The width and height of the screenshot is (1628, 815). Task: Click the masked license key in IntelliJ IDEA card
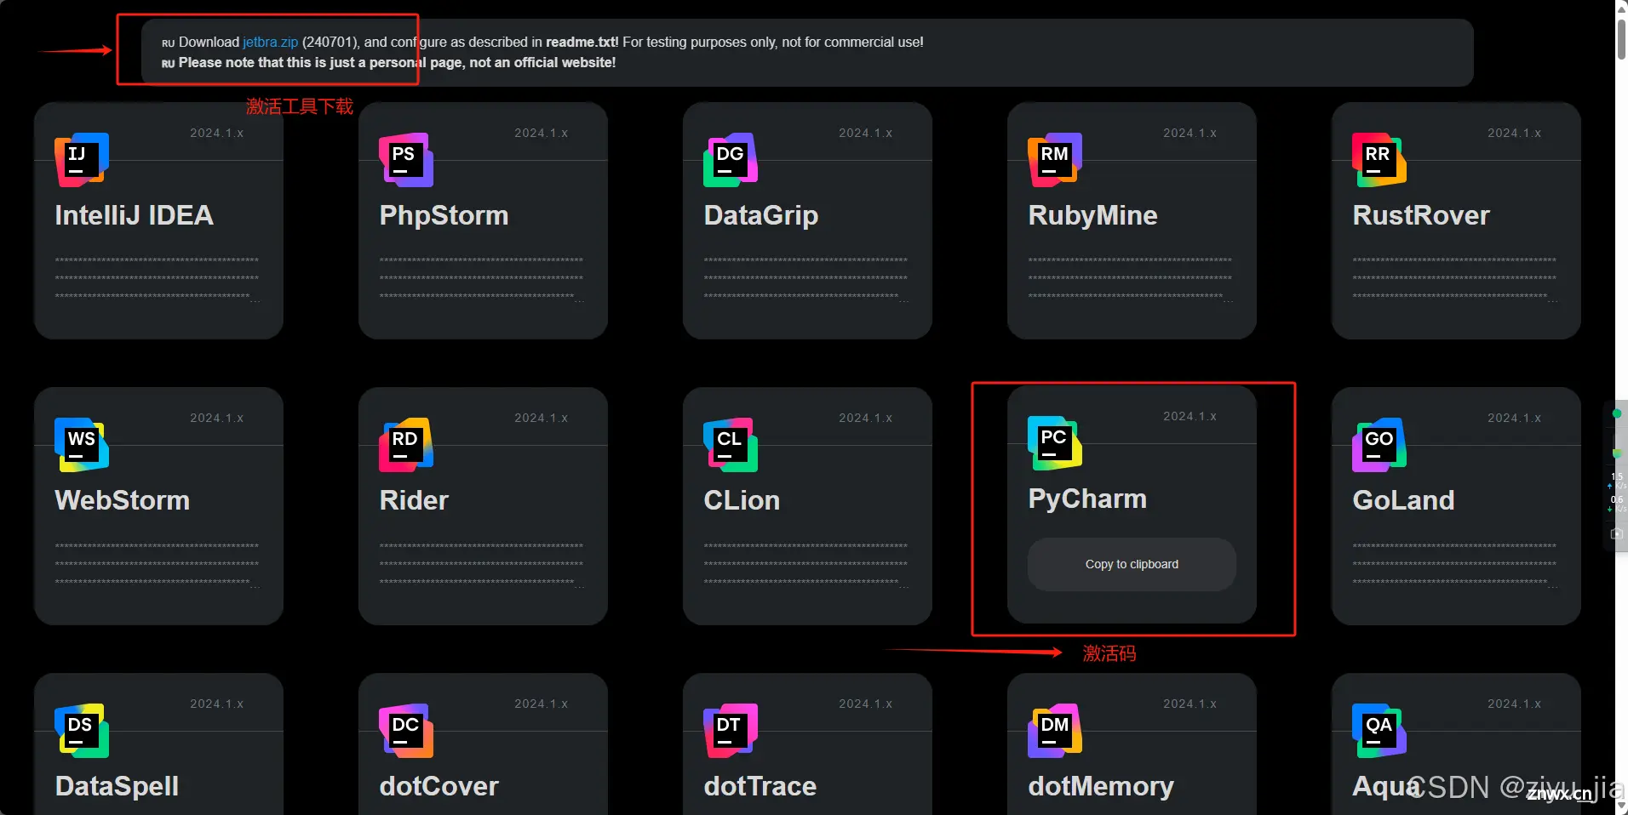pyautogui.click(x=158, y=279)
